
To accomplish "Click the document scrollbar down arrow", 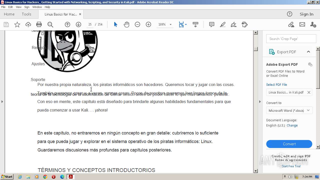I will click(x=255, y=171).
